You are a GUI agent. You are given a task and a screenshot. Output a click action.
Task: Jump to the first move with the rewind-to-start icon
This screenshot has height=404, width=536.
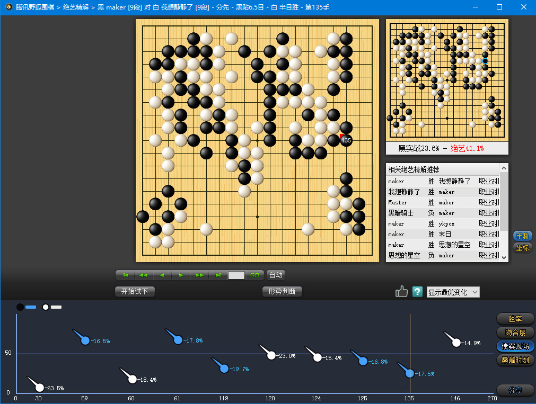126,275
